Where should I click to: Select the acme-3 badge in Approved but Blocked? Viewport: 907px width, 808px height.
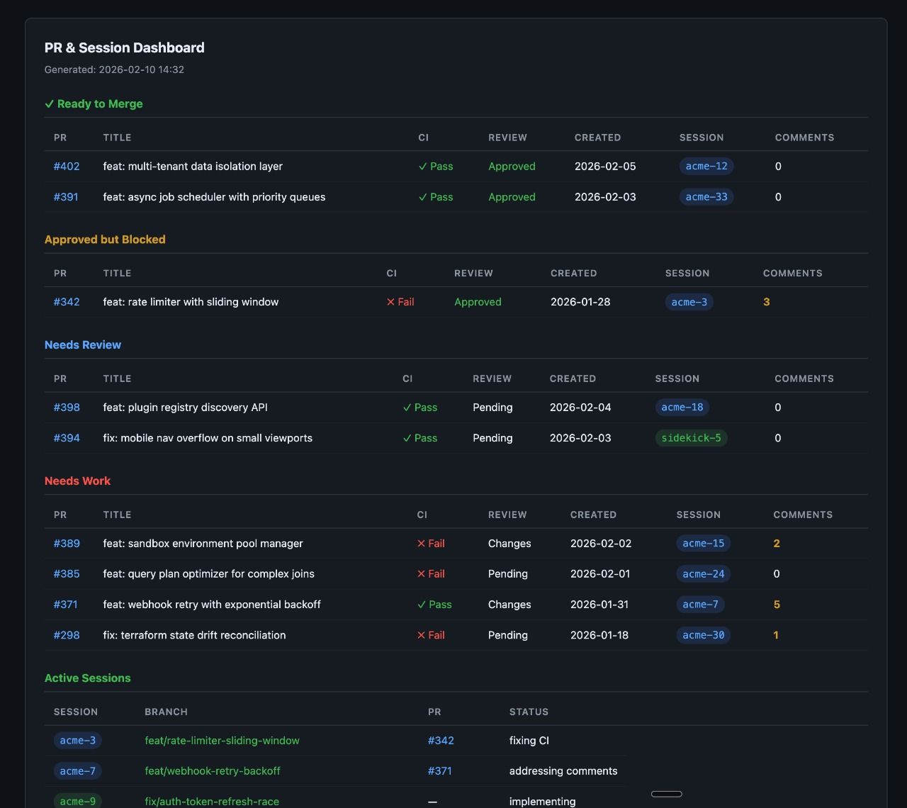click(x=689, y=302)
